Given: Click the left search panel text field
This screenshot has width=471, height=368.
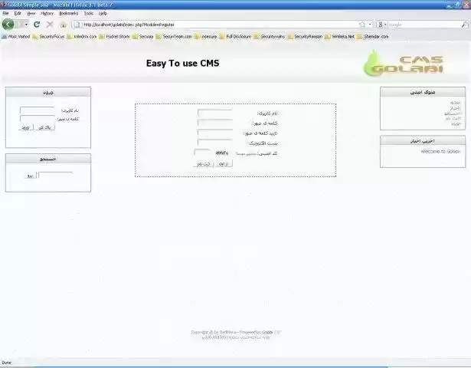Looking at the screenshot, I should point(56,175).
